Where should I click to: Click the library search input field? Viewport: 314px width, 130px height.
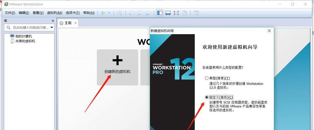pos(29,28)
